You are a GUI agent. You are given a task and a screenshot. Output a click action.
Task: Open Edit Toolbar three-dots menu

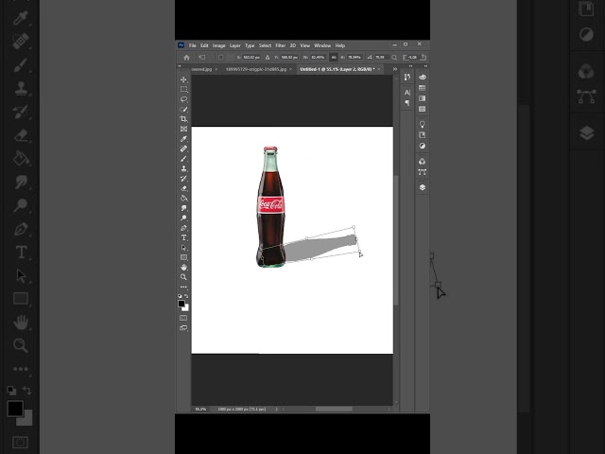point(183,287)
